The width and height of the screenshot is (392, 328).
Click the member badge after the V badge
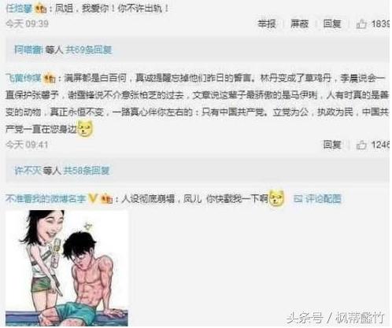pyautogui.click(x=107, y=199)
